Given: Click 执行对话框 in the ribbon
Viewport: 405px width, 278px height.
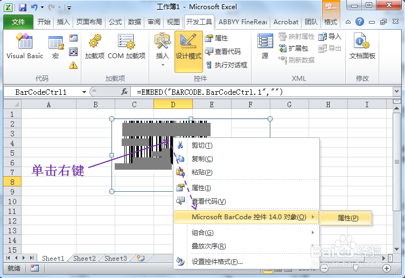Looking at the screenshot, I should (x=227, y=65).
